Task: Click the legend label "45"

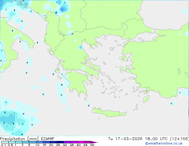Action: [x=85, y=145]
